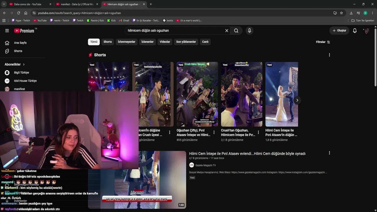Open the Gmail bookmark
Viewport: 377px width, 212px height.
click(x=124, y=21)
